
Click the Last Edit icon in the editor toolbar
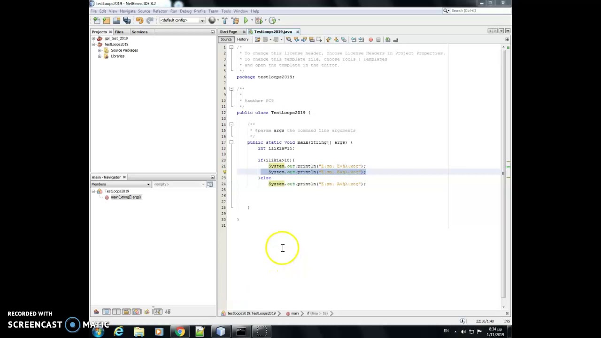(257, 39)
